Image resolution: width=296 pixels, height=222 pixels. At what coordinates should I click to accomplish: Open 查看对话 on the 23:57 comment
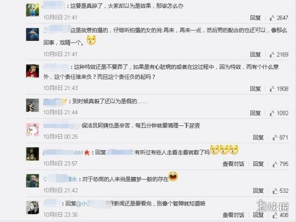coord(233,164)
